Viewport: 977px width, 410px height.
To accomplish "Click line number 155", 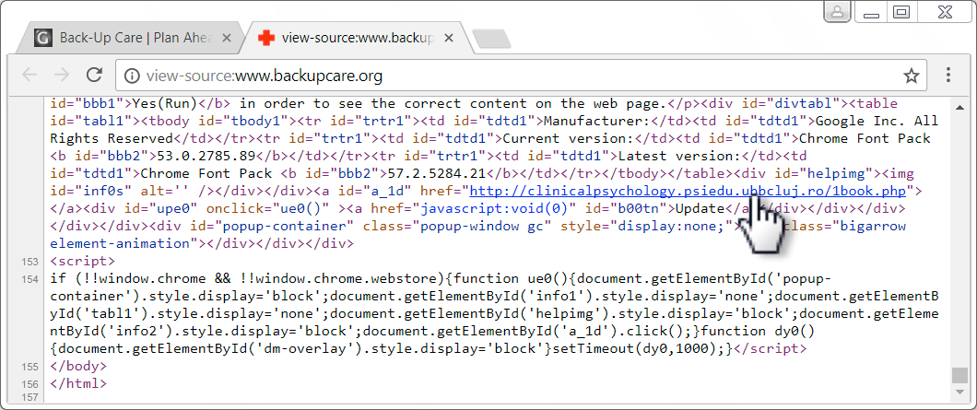I will point(29,367).
